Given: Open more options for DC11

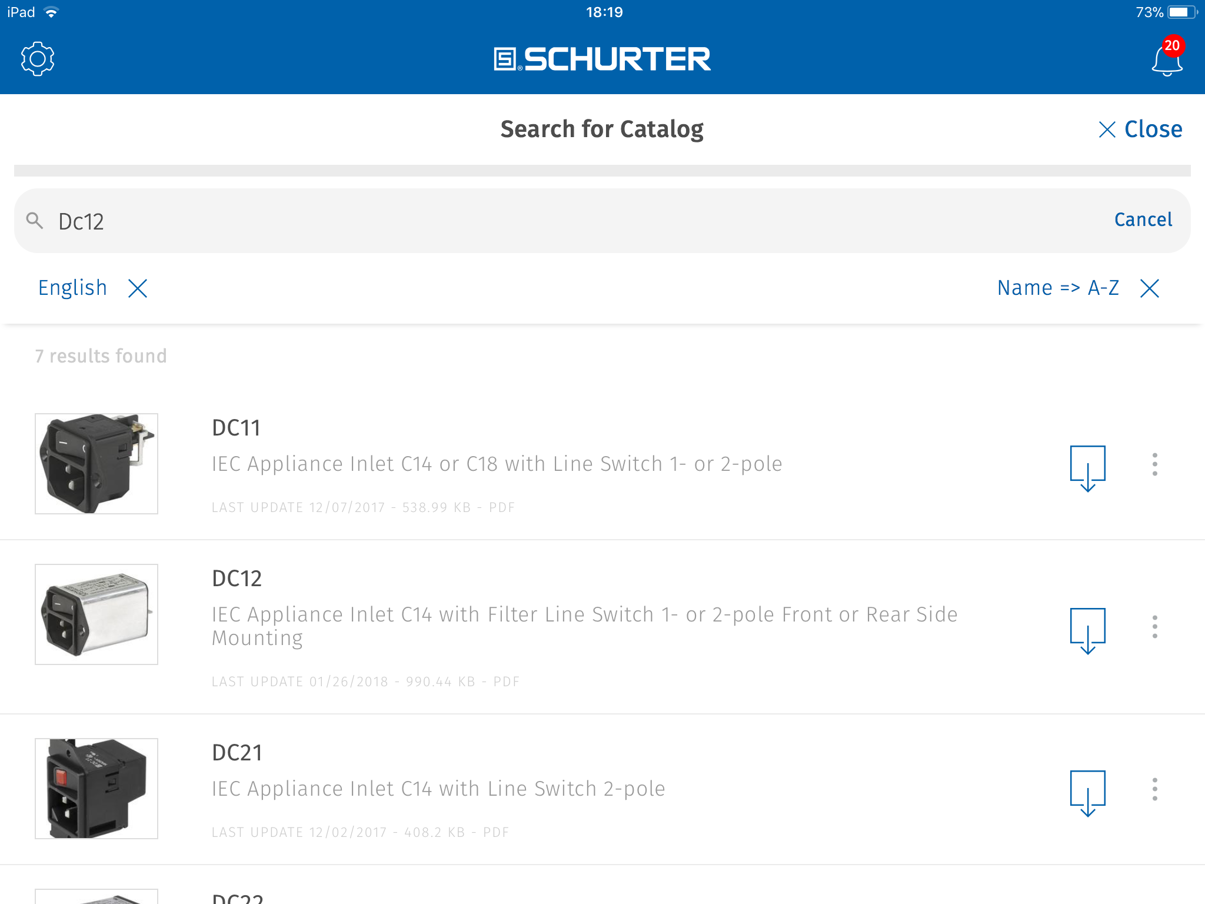Looking at the screenshot, I should point(1155,464).
